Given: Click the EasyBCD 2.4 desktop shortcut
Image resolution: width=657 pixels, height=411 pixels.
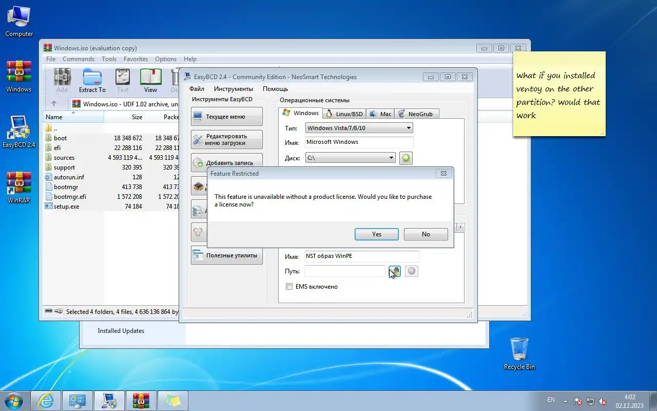Looking at the screenshot, I should (x=19, y=132).
